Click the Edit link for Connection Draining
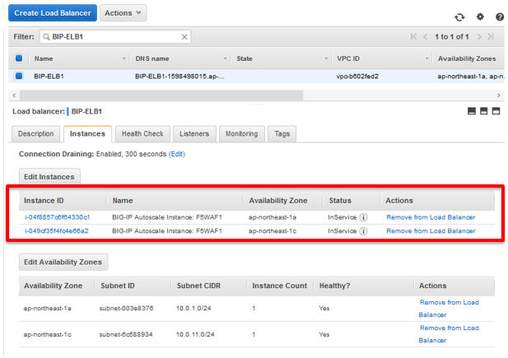 [177, 154]
